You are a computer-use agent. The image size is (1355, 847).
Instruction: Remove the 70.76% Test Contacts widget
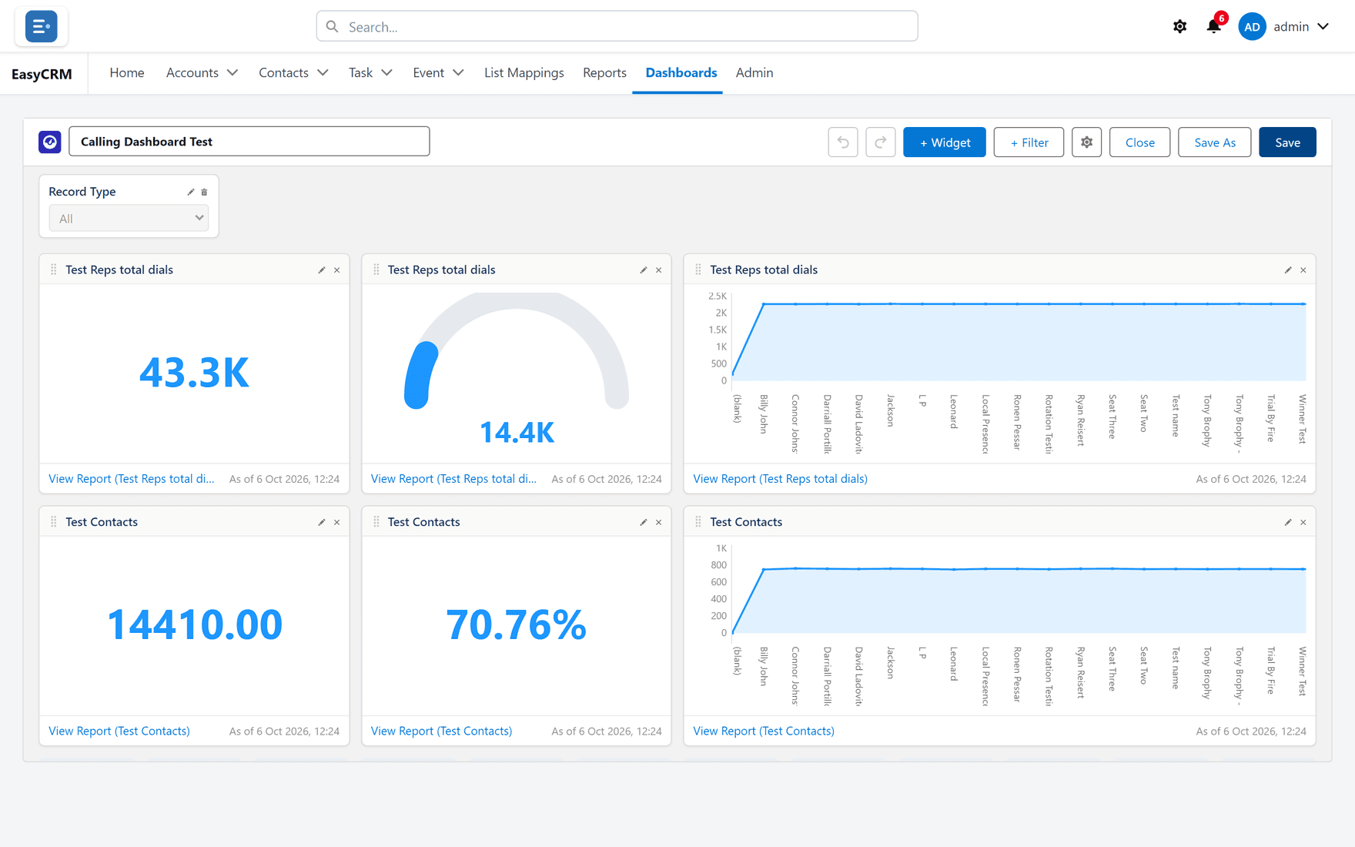[x=659, y=522]
